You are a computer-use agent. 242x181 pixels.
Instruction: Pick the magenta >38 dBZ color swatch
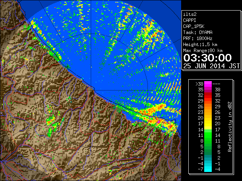coord(208,84)
